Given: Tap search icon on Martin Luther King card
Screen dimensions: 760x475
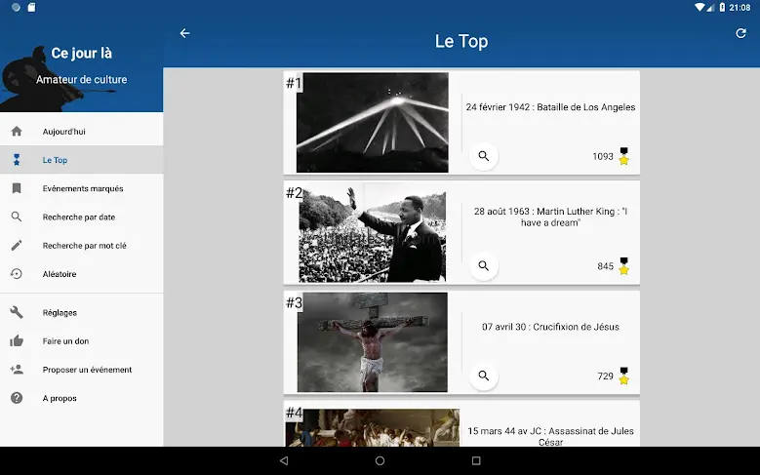Looking at the screenshot, I should pos(483,265).
